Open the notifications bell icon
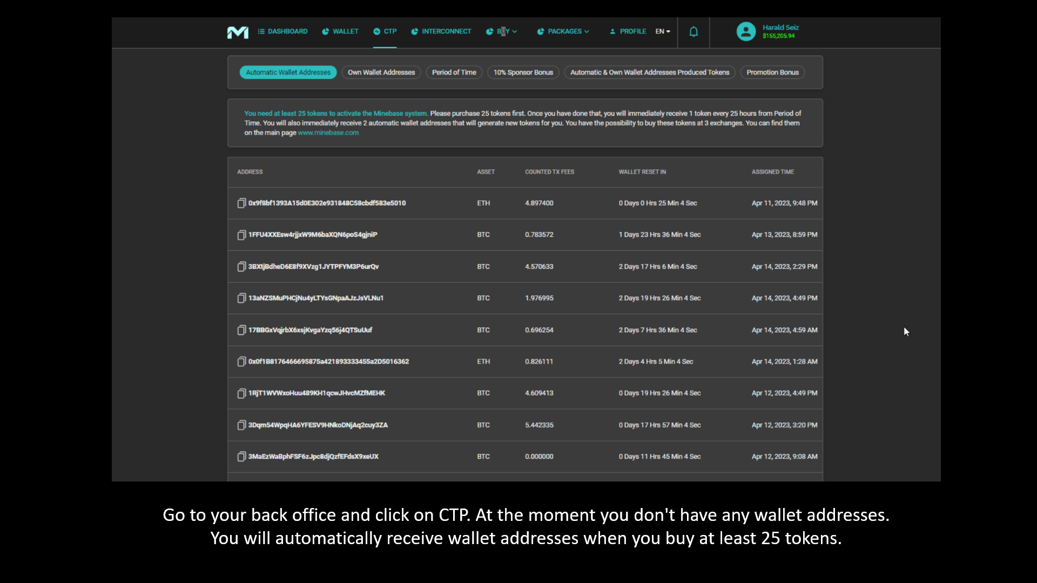 pos(693,32)
